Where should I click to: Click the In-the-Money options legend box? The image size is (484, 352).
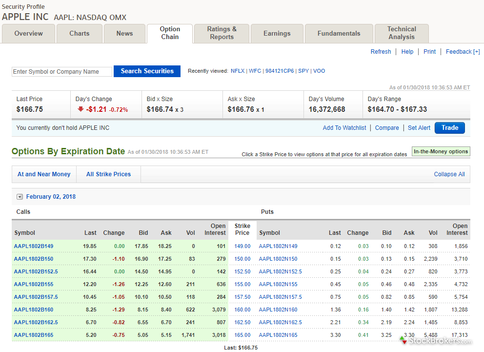441,151
